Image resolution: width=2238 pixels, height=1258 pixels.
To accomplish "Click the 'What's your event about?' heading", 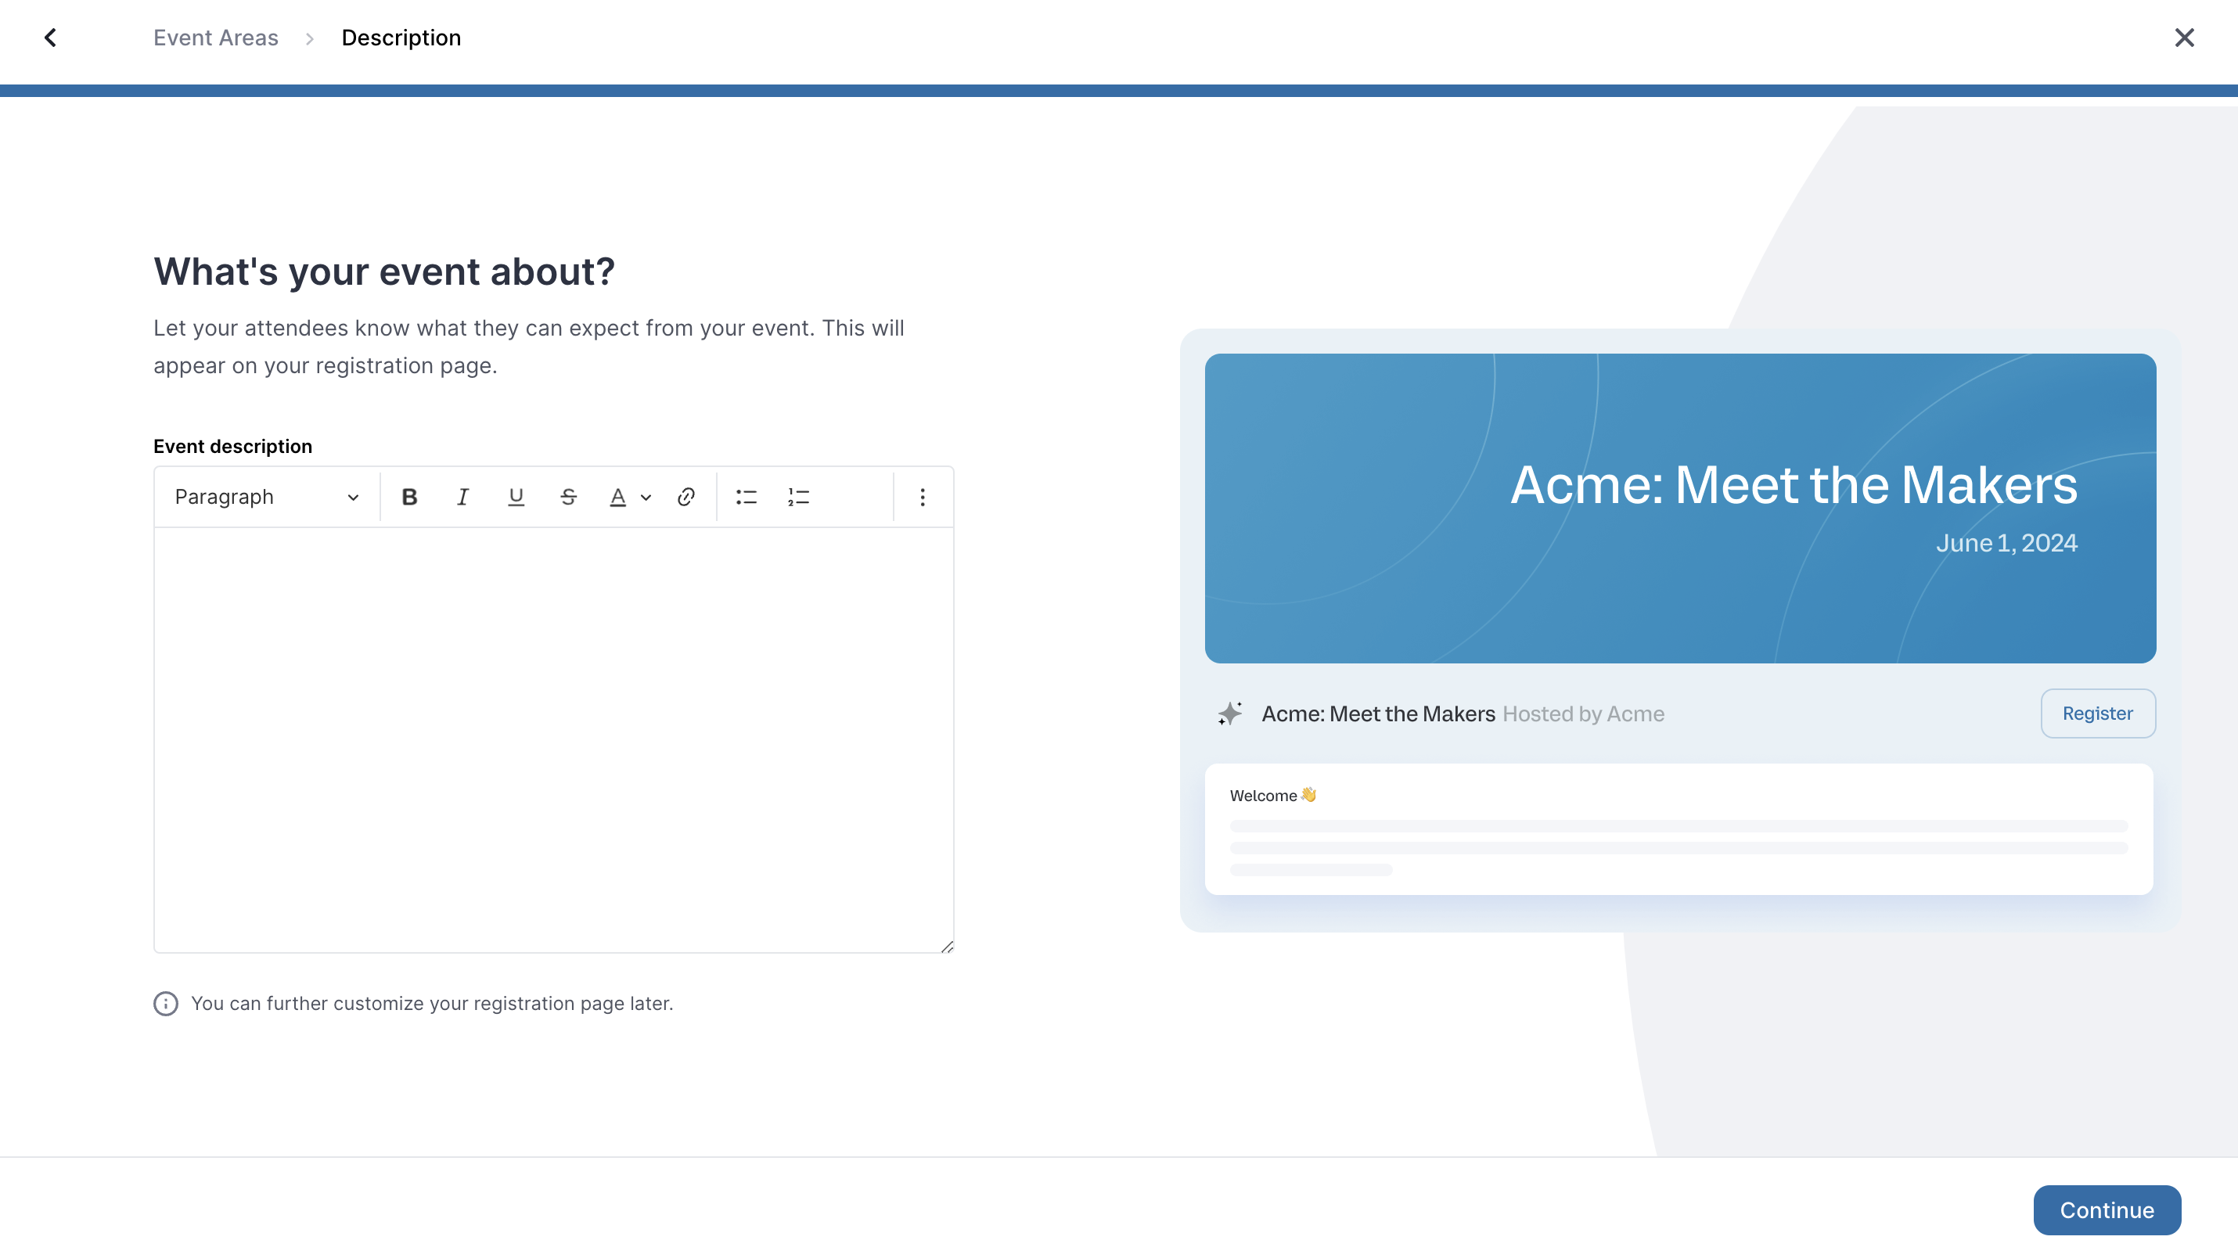I will point(384,272).
